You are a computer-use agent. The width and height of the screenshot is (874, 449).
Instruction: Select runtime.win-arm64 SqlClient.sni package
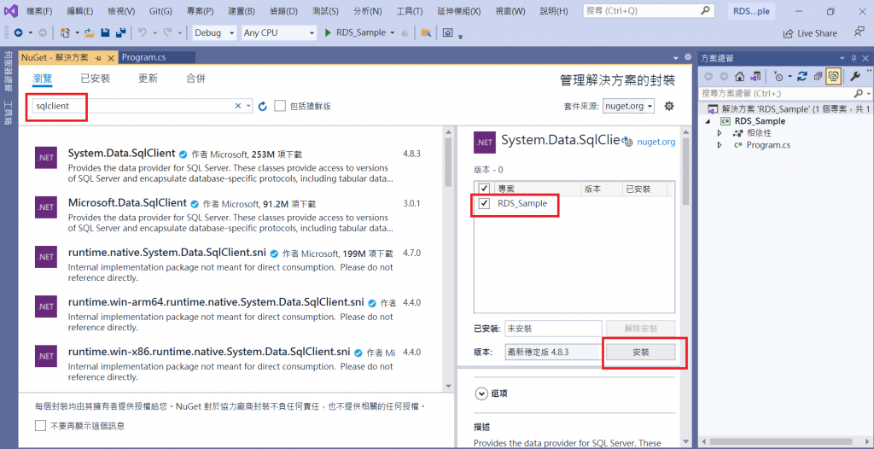[x=230, y=315]
